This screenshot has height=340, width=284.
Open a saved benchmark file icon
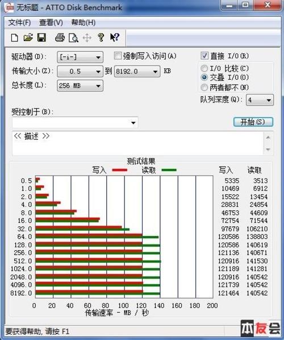click(28, 38)
